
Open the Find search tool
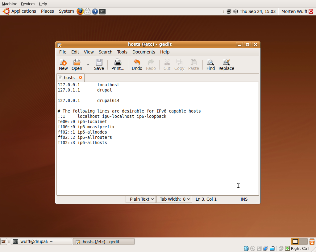coord(210,65)
